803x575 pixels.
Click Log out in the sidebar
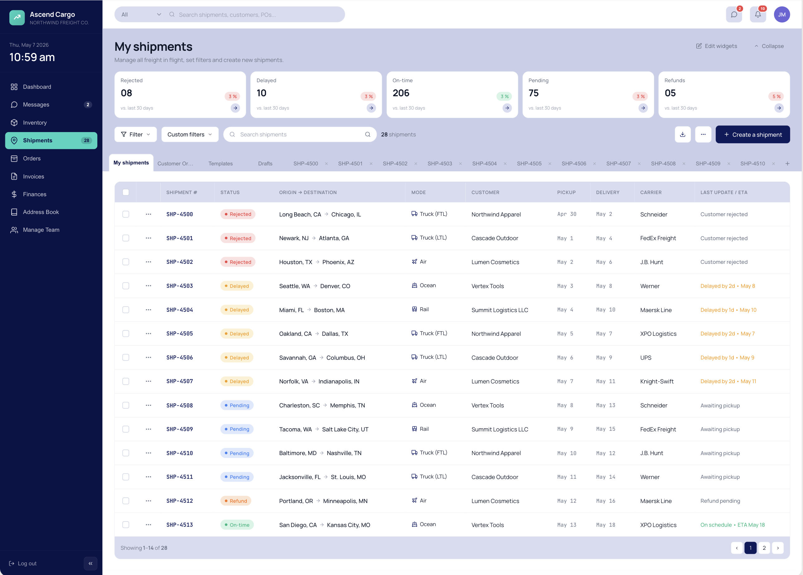23,563
